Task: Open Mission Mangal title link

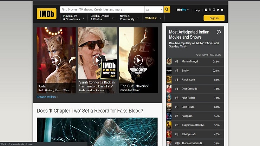Action: pyautogui.click(x=190, y=61)
